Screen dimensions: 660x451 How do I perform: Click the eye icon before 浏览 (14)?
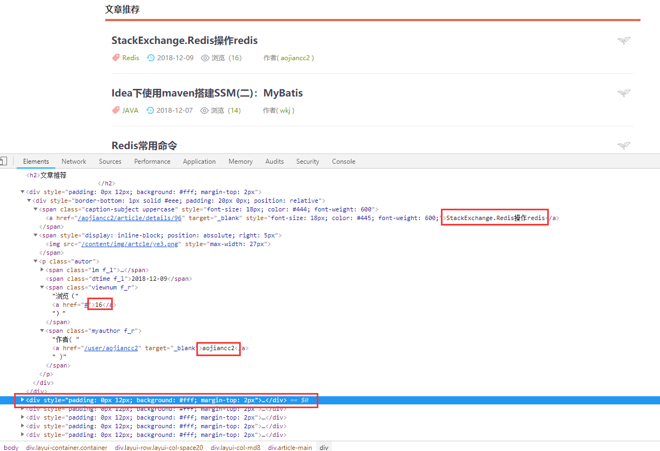[204, 110]
